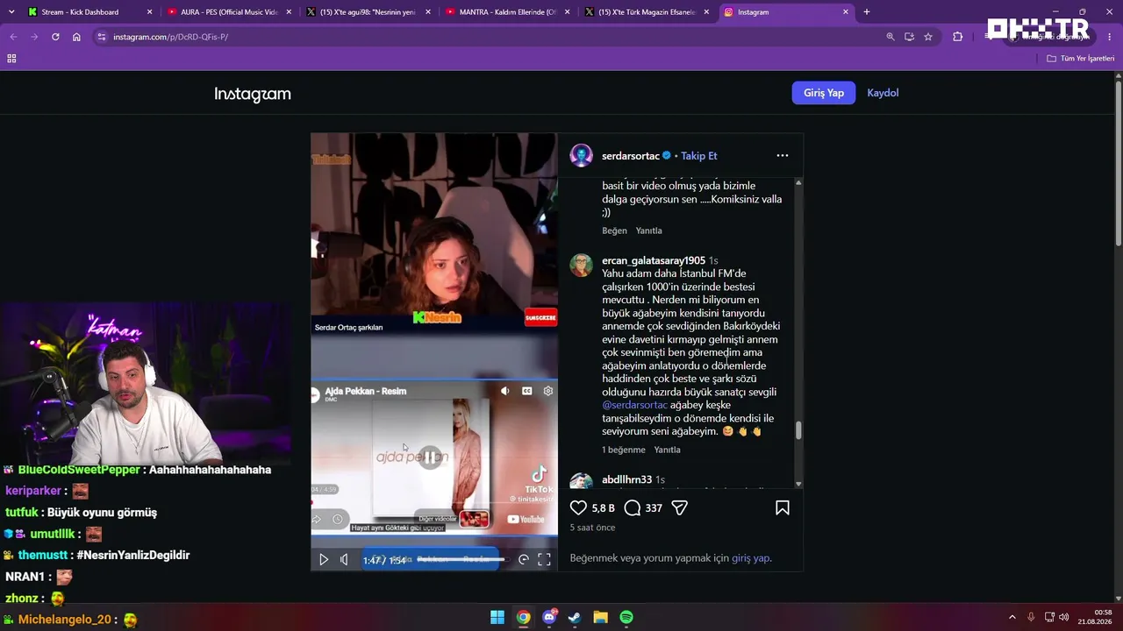Go to the Instagram logo home
1123x631 pixels.
[x=253, y=94]
